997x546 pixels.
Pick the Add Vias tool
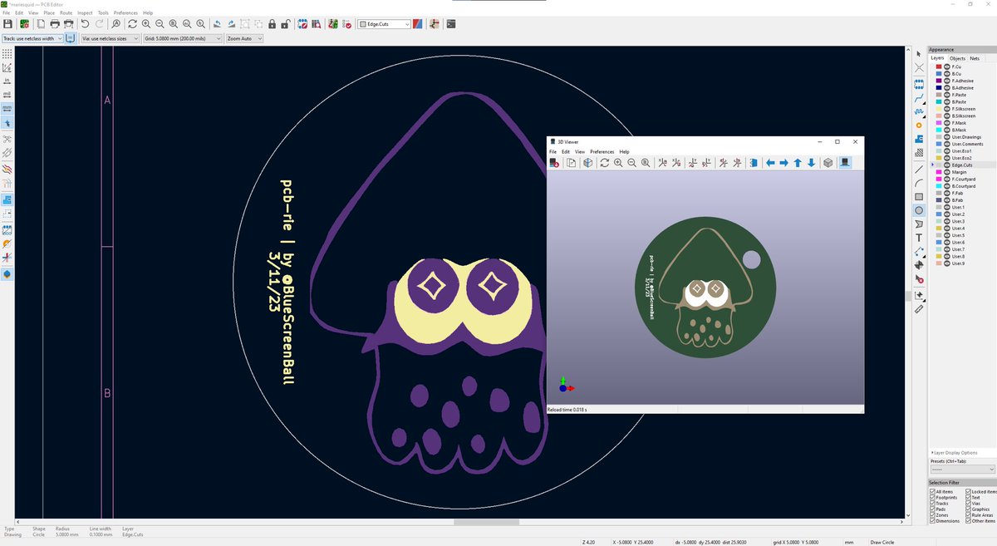point(919,125)
